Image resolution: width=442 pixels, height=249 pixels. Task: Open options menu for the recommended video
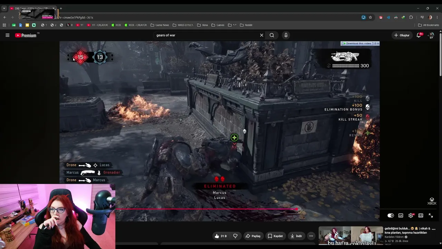pyautogui.click(x=433, y=229)
